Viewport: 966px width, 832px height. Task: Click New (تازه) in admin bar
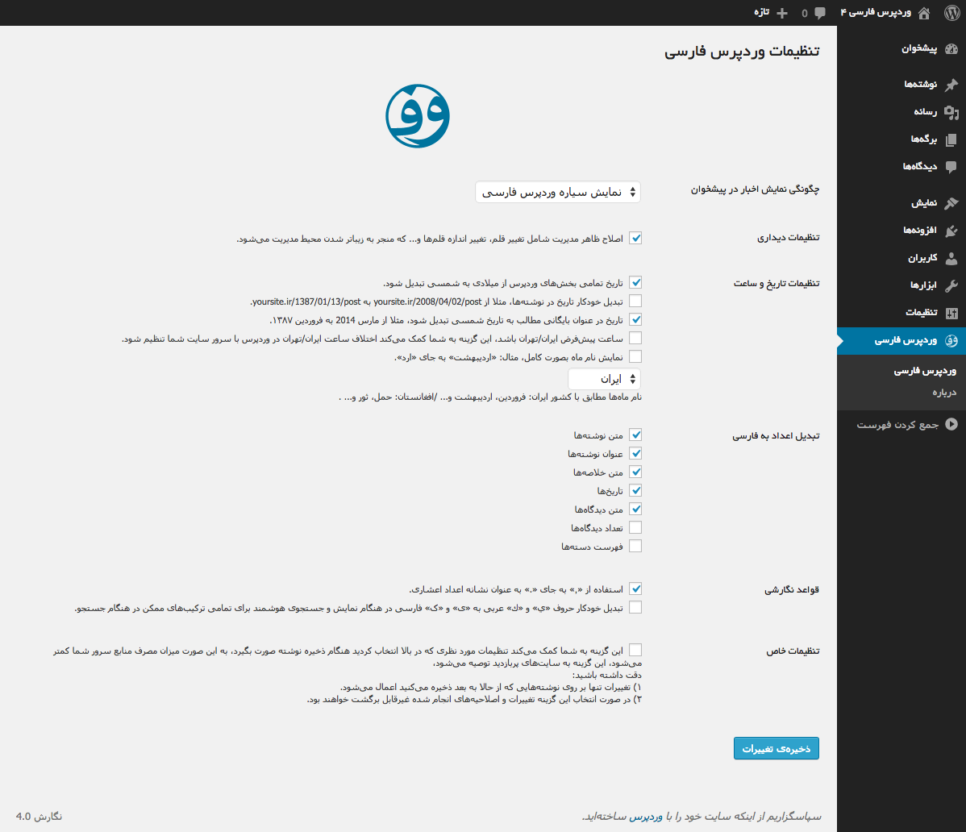pyautogui.click(x=761, y=13)
